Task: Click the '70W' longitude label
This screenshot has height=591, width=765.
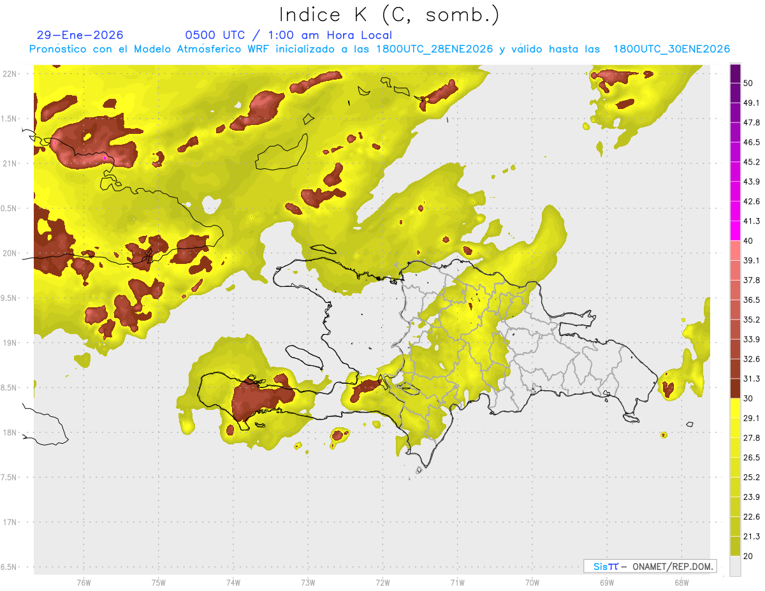Action: pos(532,582)
